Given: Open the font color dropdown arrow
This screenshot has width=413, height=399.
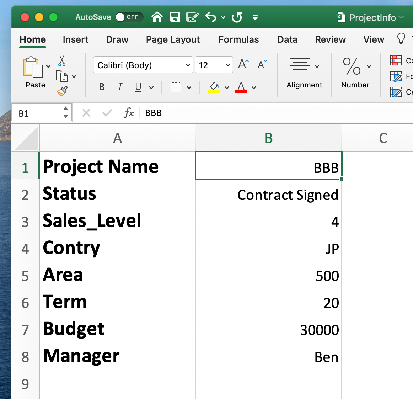Looking at the screenshot, I should tap(254, 88).
